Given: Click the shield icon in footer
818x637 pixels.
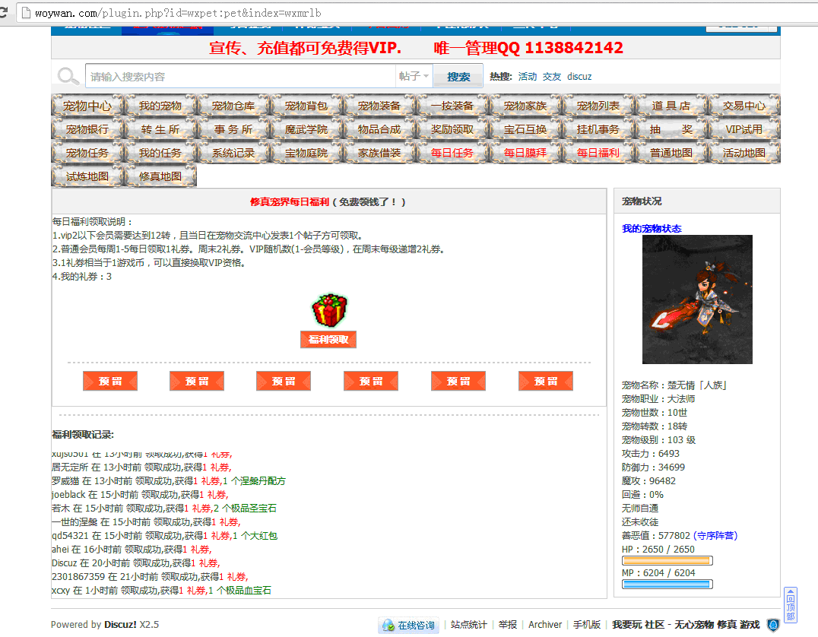Looking at the screenshot, I should coord(773,625).
